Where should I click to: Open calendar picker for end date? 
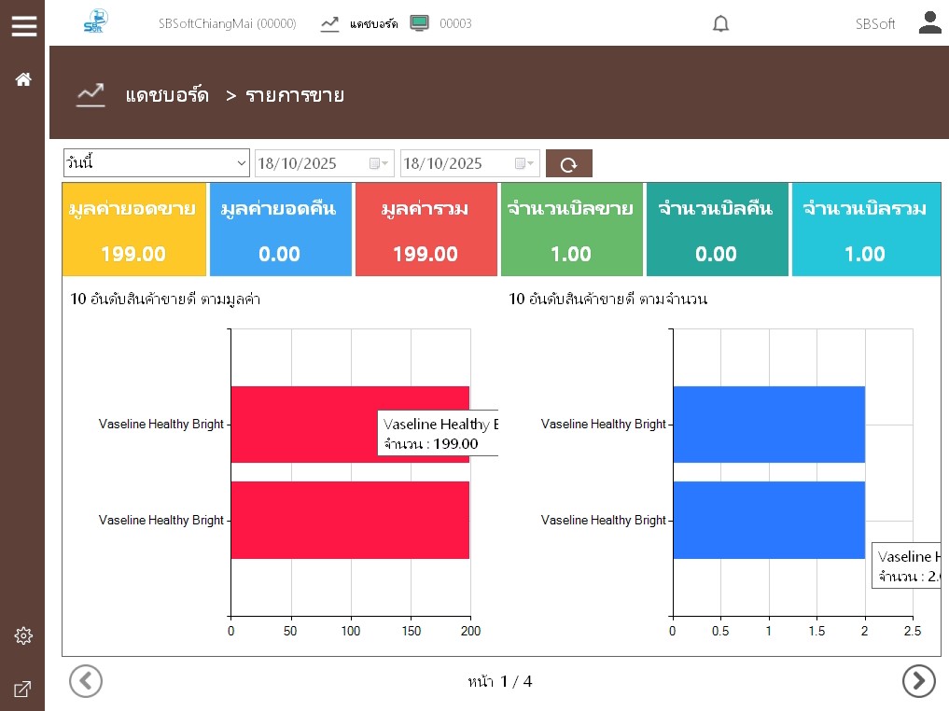tap(524, 163)
